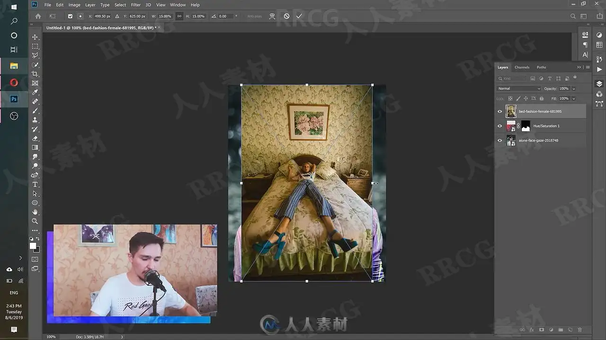Screen dimensions: 606x340
Task: Select the Horizontal Type tool
Action: (35, 184)
